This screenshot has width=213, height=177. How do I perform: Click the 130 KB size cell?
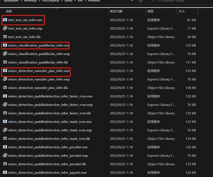[191, 88]
